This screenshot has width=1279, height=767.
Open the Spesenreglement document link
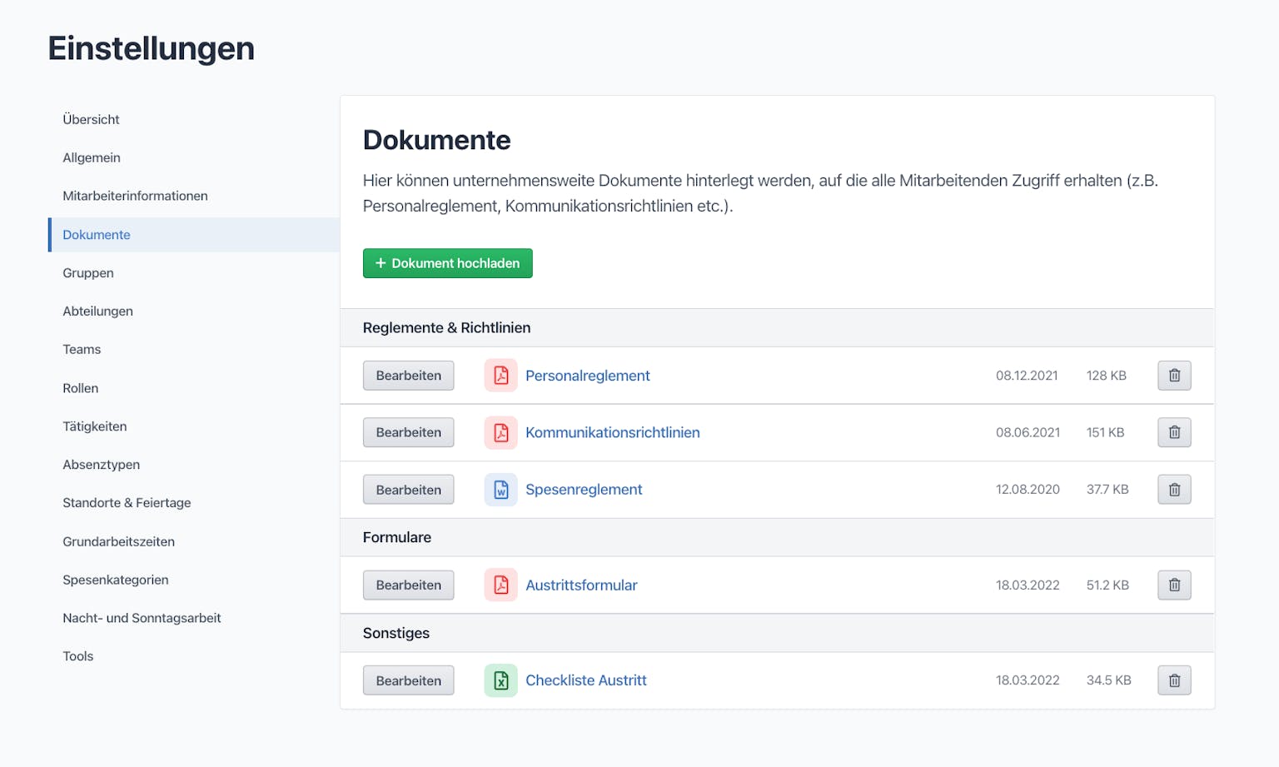(x=584, y=490)
